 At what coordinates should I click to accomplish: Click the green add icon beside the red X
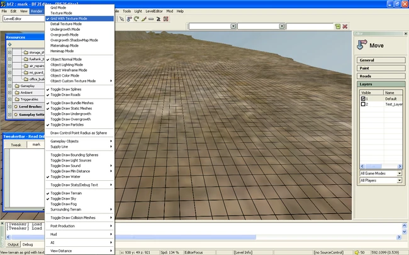pos(337,26)
